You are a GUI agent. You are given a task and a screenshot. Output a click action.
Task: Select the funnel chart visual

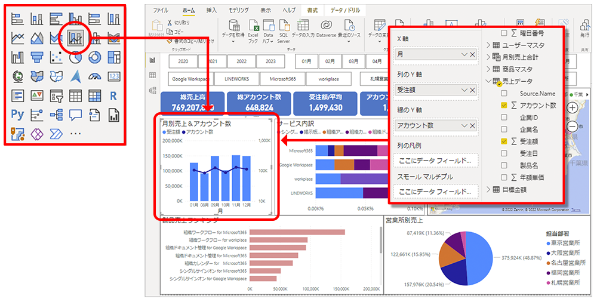pos(37,57)
